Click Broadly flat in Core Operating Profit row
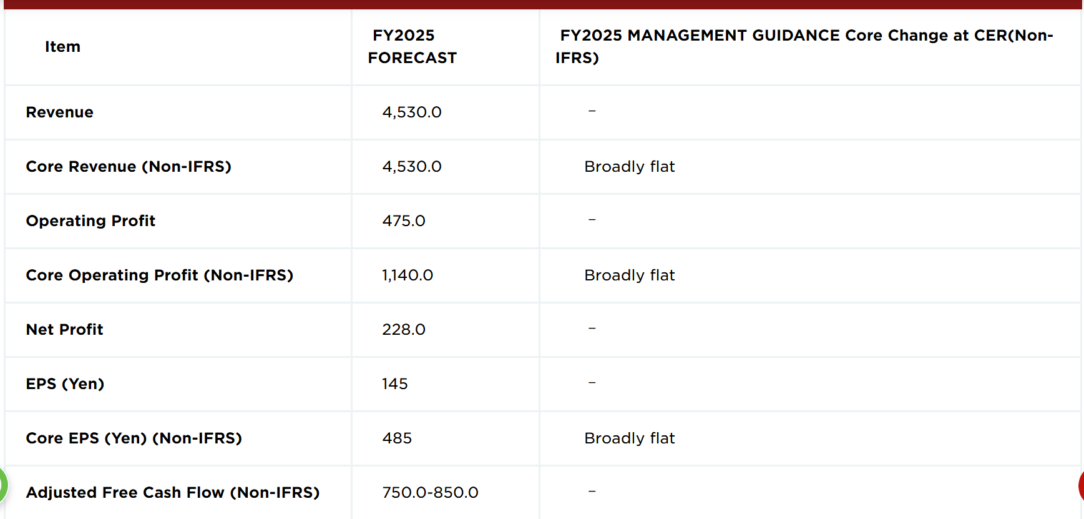 pos(630,275)
